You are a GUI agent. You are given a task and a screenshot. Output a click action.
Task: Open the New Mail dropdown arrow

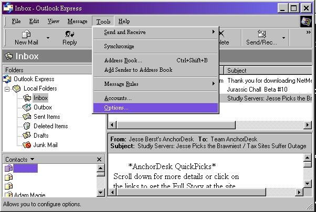(x=48, y=38)
